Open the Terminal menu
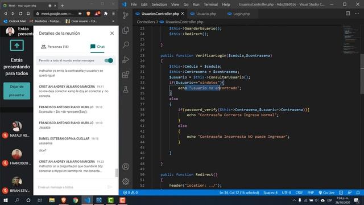The width and height of the screenshot is (364, 205). pyautogui.click(x=210, y=5)
